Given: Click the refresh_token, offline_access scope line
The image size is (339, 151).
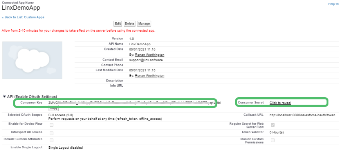Looking at the screenshot, I should pyautogui.click(x=105, y=119).
